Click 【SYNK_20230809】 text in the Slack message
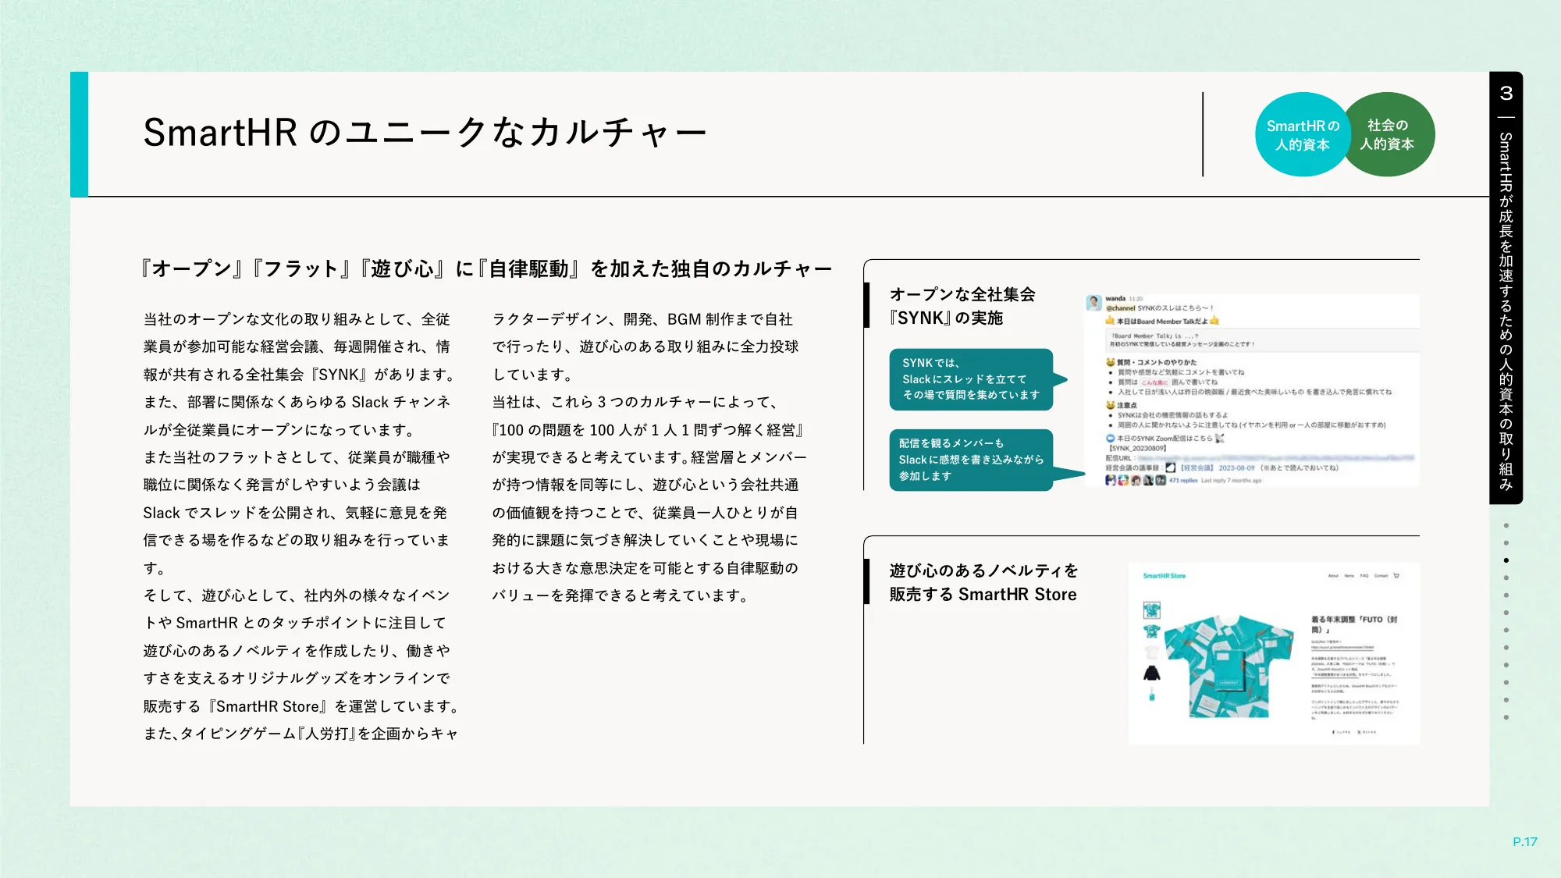Image resolution: width=1561 pixels, height=878 pixels. 1137,449
